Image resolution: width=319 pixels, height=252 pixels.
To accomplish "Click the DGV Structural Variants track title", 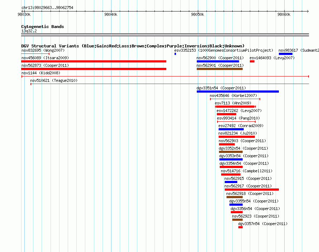I will pyautogui.click(x=133, y=46).
